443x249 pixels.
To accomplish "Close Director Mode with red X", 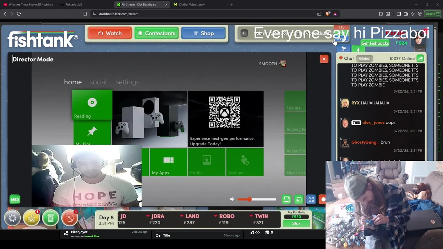I will pyautogui.click(x=324, y=59).
